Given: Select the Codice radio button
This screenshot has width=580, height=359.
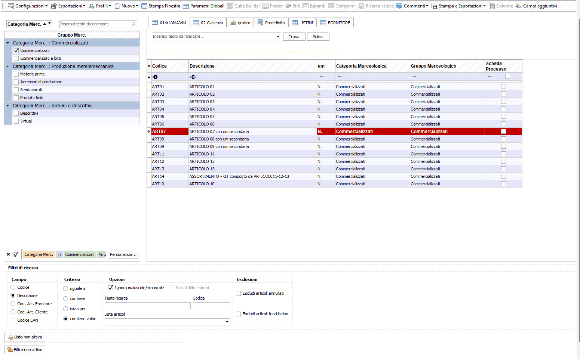Looking at the screenshot, I should point(13,287).
